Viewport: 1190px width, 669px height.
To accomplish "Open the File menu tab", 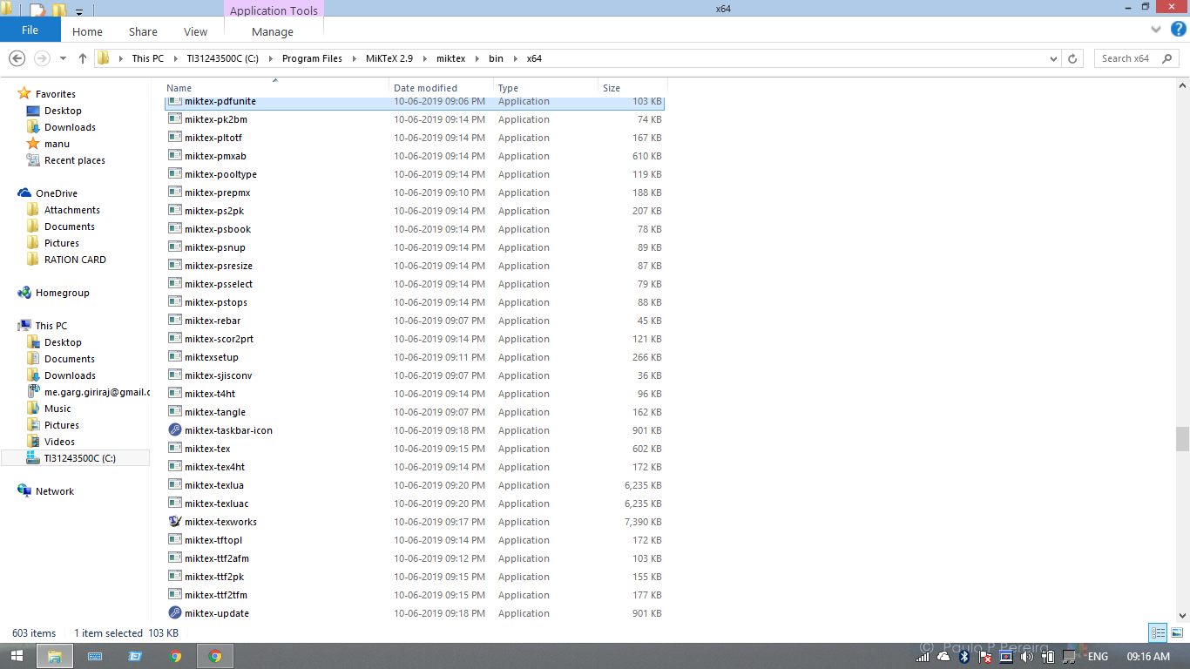I will click(x=30, y=30).
